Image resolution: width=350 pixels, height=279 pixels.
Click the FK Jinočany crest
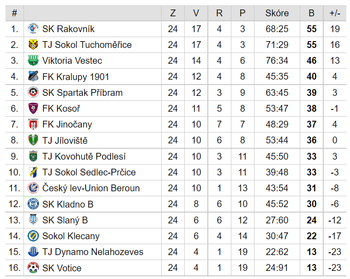point(33,124)
